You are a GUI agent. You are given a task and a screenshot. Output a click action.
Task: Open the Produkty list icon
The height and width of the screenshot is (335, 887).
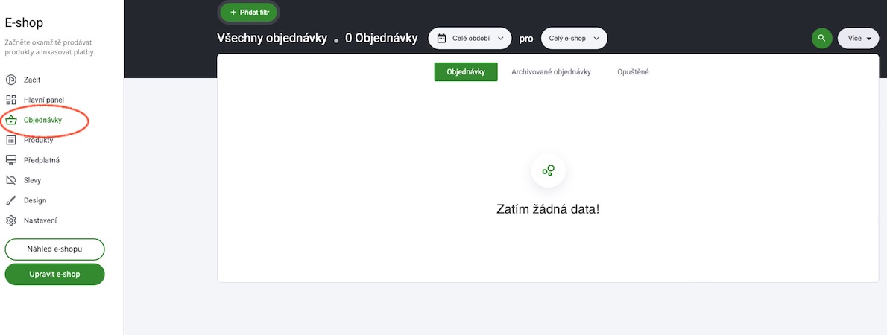(11, 140)
